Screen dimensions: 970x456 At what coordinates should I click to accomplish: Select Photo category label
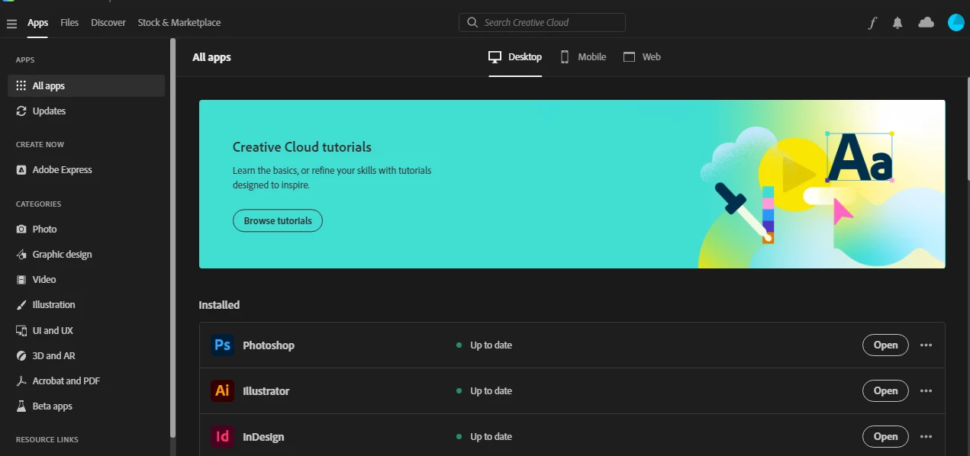[45, 229]
